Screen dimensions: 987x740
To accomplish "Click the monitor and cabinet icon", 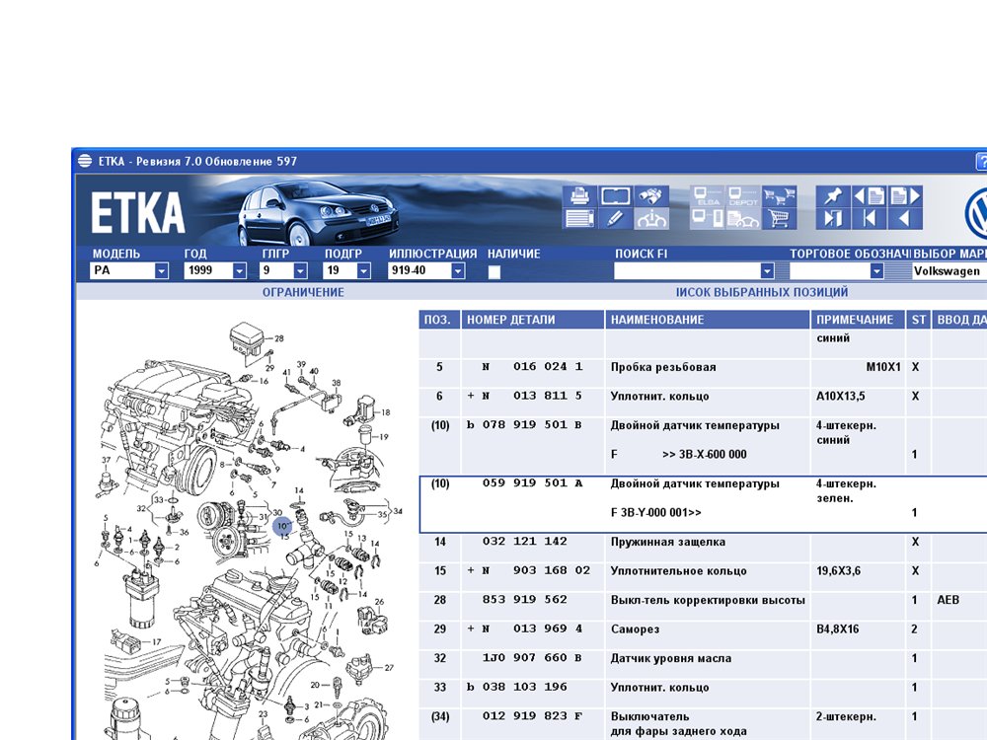I will [708, 219].
